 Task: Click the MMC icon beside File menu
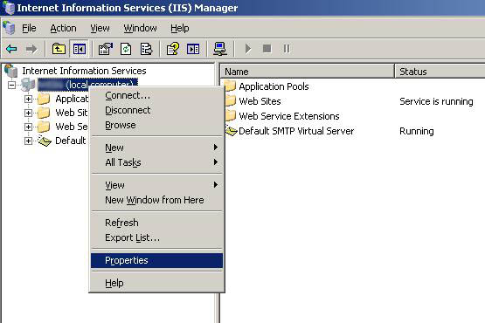[9, 28]
